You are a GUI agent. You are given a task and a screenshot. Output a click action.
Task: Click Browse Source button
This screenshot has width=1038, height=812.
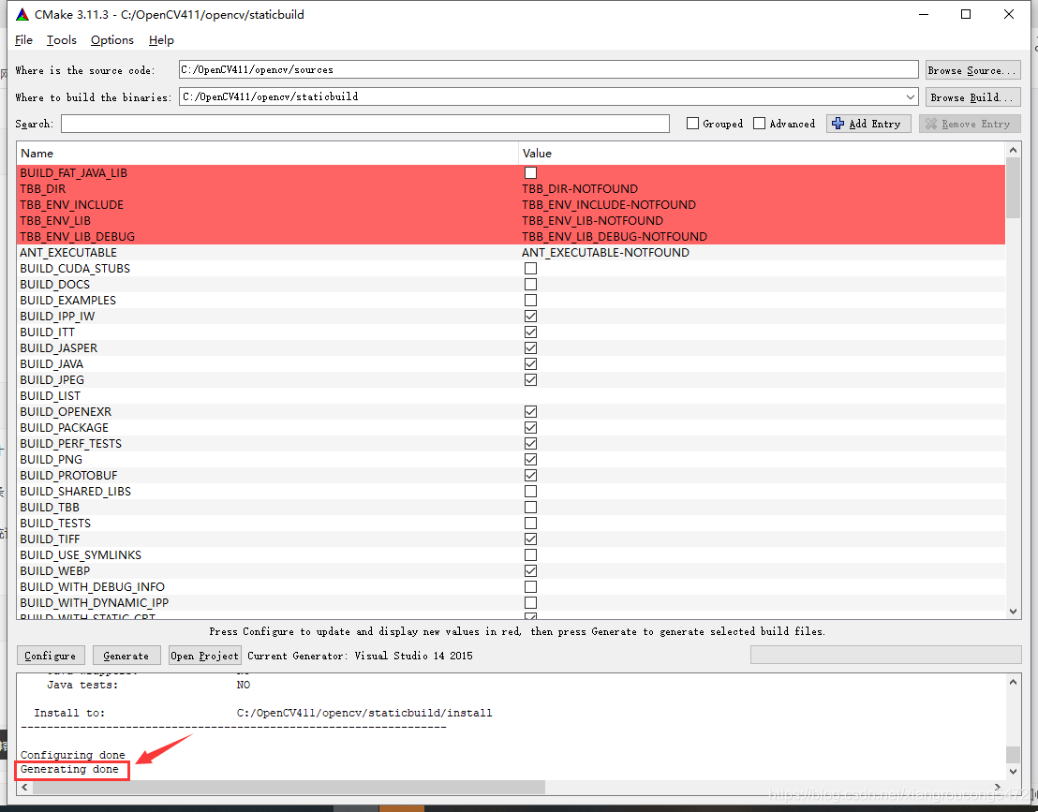pos(972,70)
